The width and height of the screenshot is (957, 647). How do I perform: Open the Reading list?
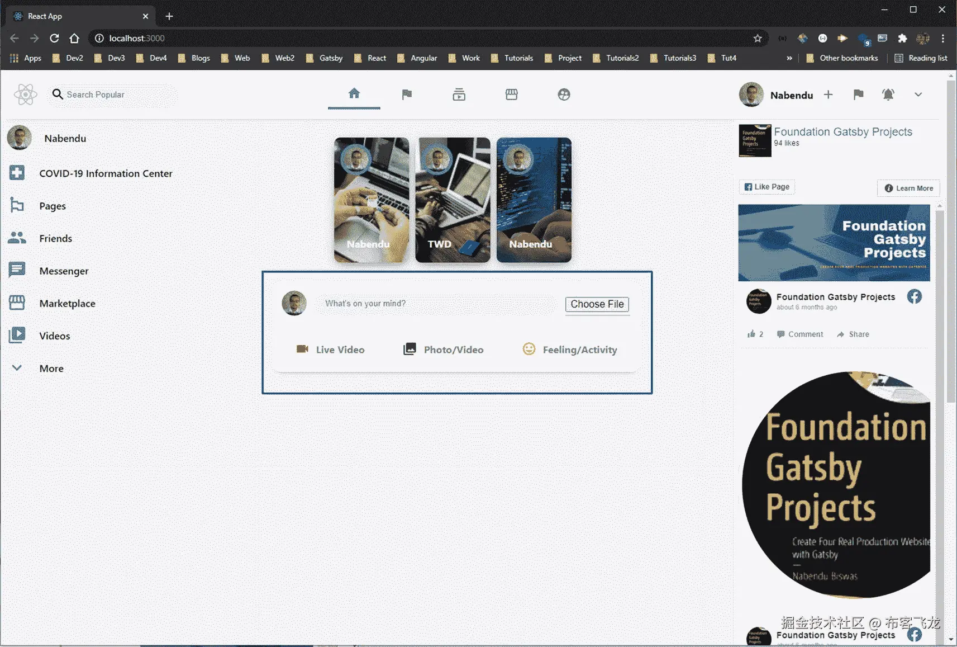click(x=921, y=58)
